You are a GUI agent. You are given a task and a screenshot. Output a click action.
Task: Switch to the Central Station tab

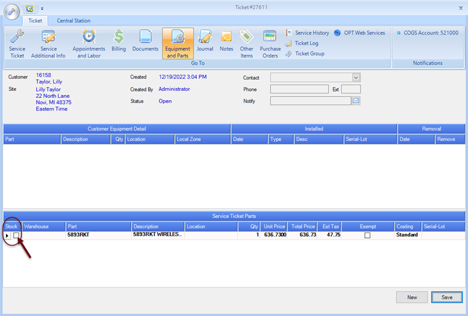(74, 20)
